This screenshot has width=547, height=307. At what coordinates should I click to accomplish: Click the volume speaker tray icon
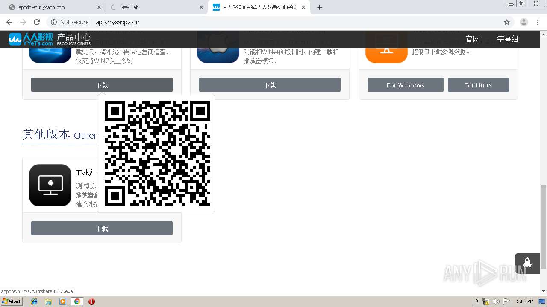496,301
